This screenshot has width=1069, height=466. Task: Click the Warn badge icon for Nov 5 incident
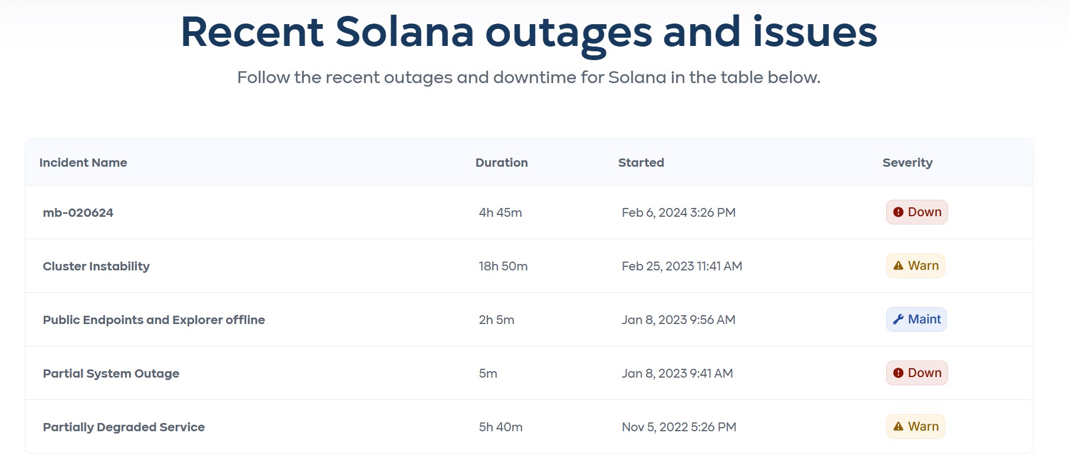915,426
